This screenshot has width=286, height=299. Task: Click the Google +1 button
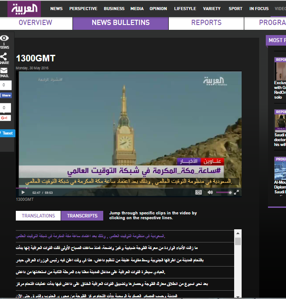(5, 118)
